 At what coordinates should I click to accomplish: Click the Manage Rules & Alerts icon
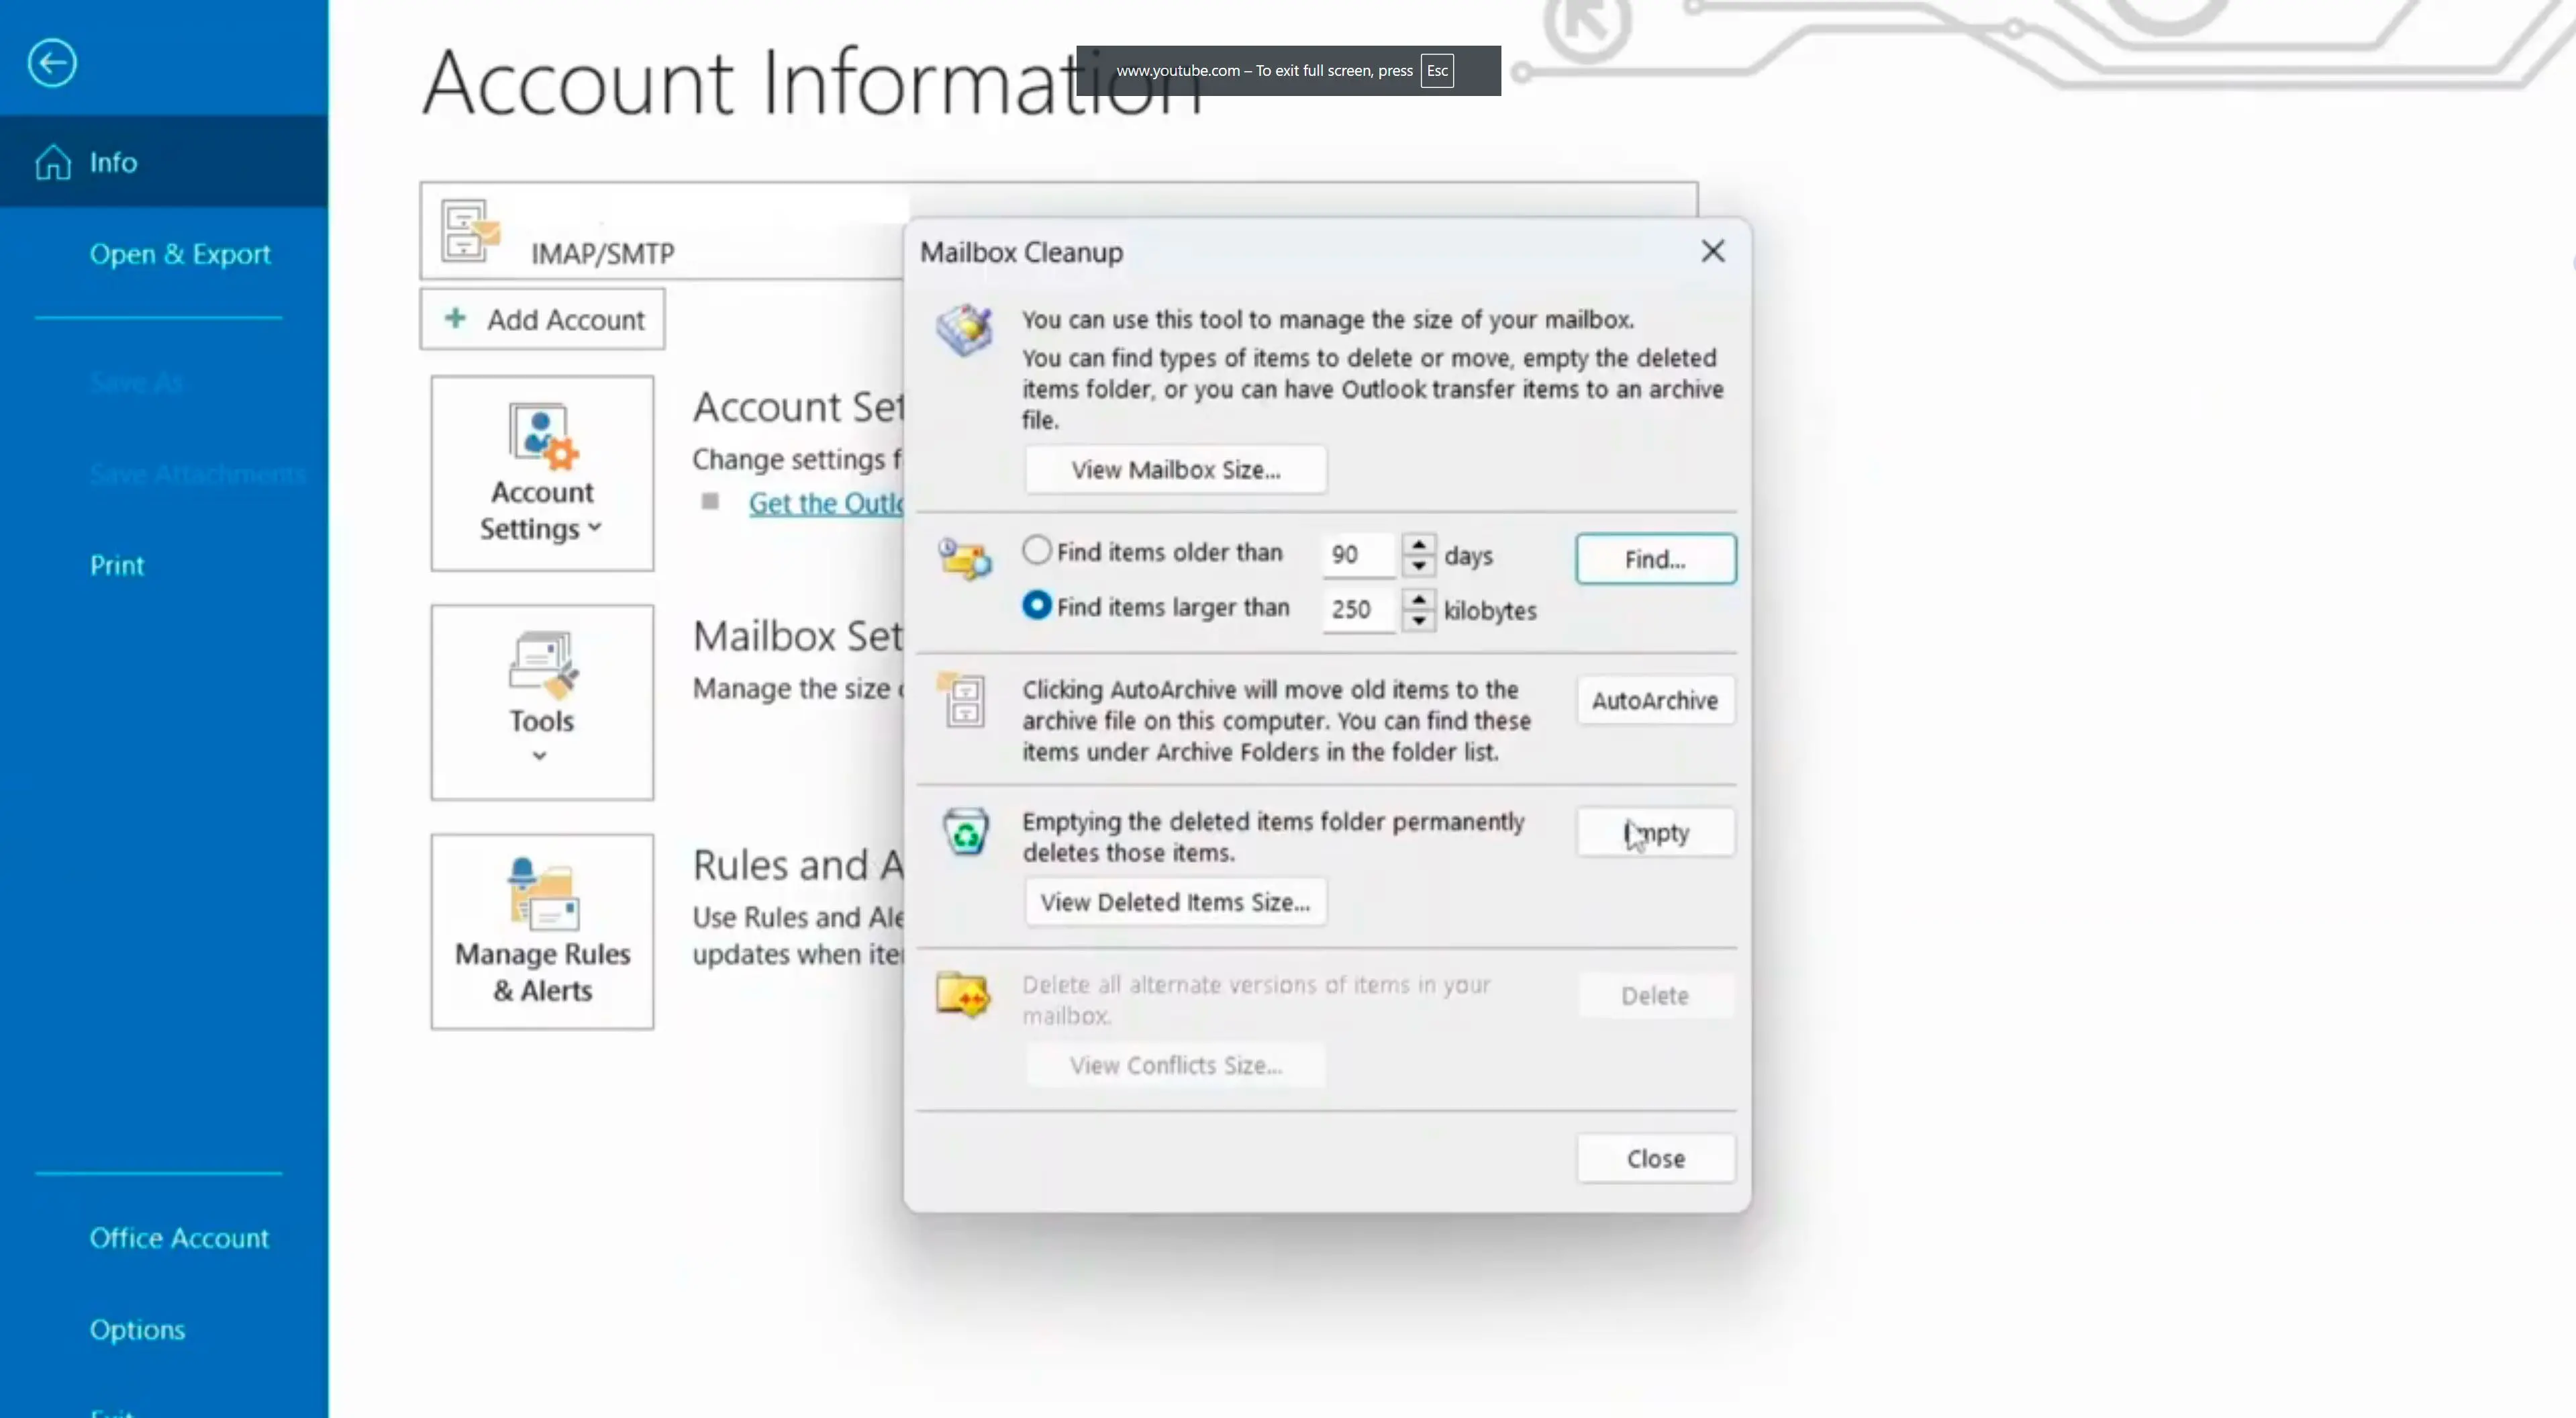[543, 894]
